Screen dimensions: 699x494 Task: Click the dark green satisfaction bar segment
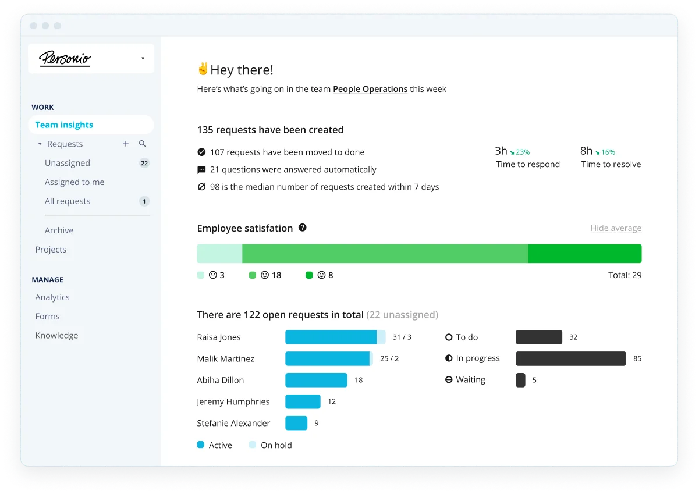point(585,254)
